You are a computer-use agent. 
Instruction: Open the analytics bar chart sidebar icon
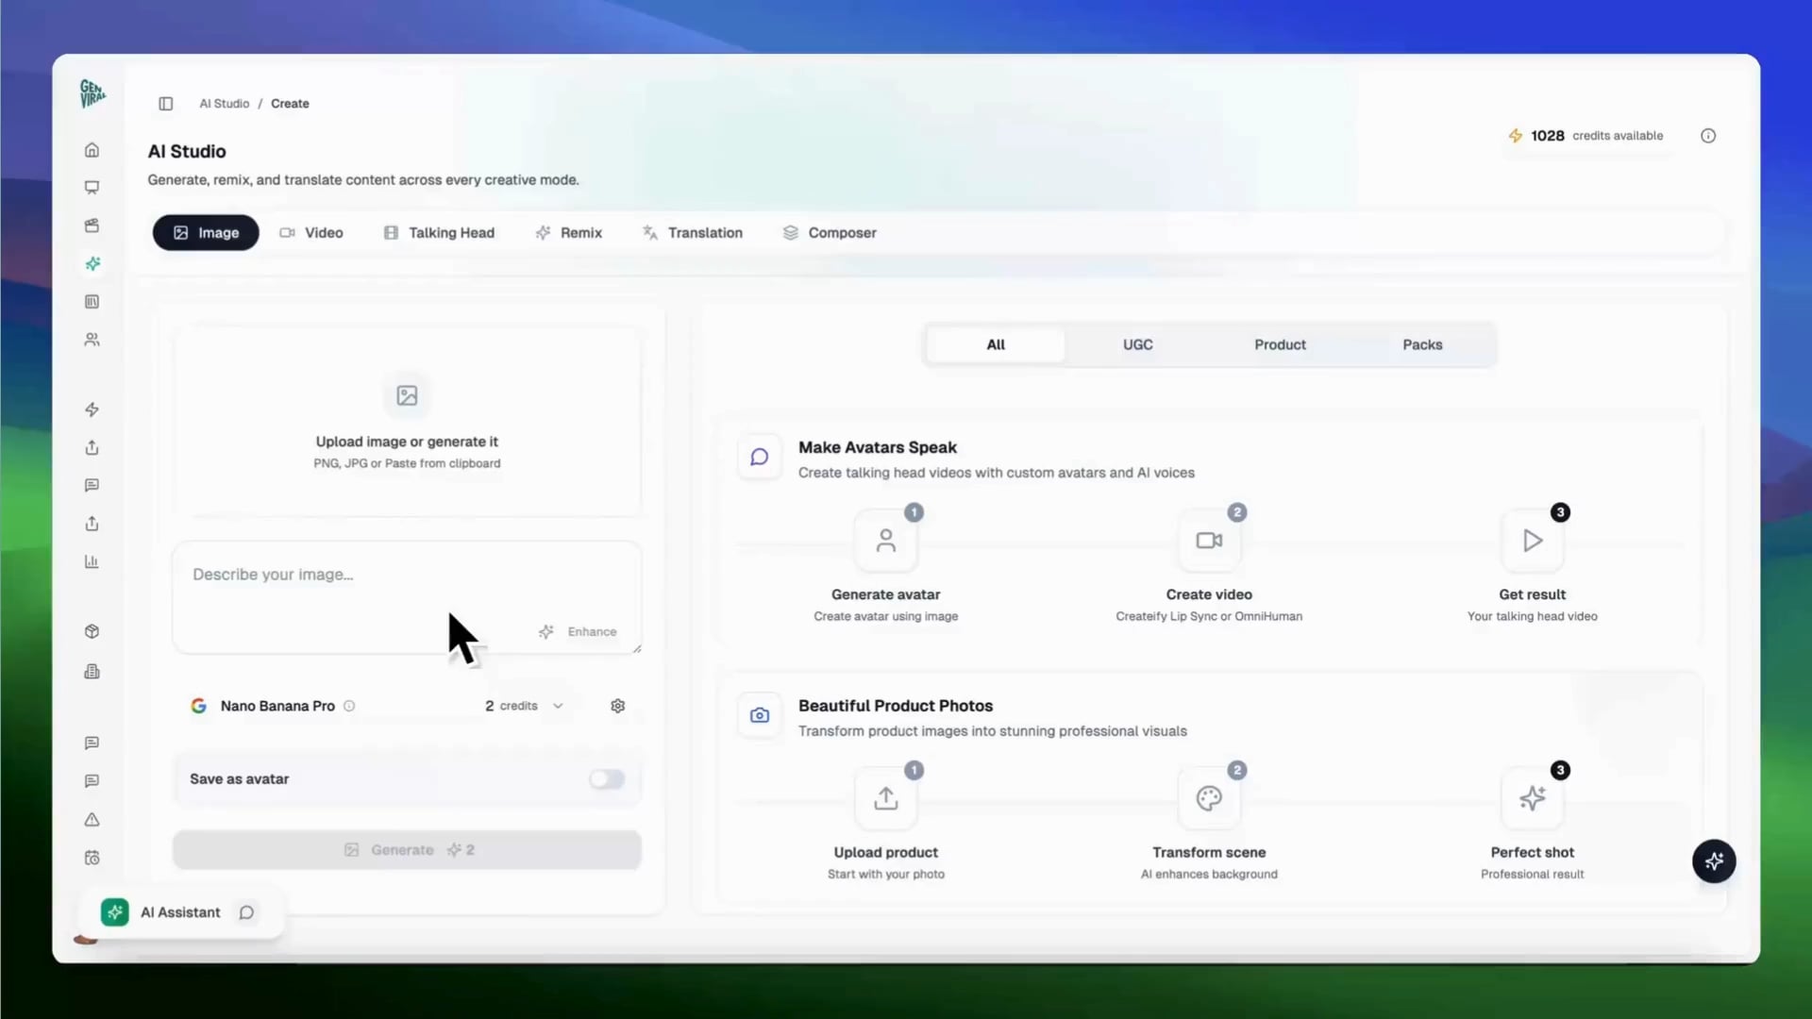(x=92, y=561)
